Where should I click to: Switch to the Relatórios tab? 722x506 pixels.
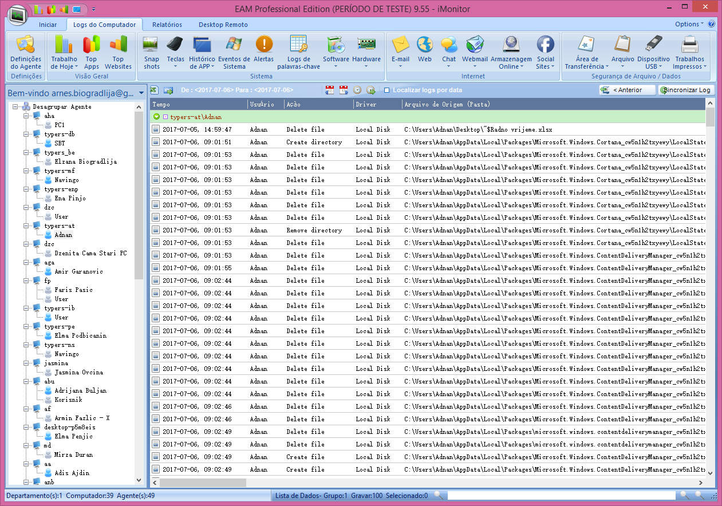(x=167, y=25)
